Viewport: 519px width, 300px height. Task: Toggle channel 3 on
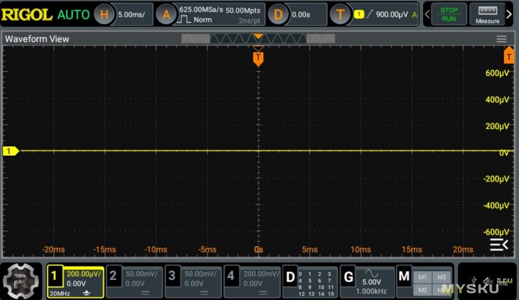[x=194, y=279]
